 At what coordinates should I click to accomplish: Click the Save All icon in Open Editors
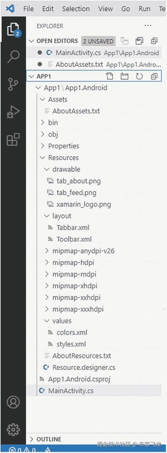[x=139, y=41]
